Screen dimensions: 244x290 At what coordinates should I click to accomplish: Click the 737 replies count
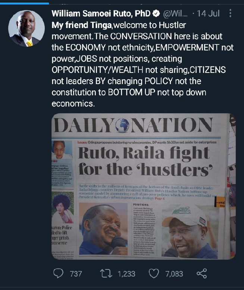pyautogui.click(x=76, y=274)
